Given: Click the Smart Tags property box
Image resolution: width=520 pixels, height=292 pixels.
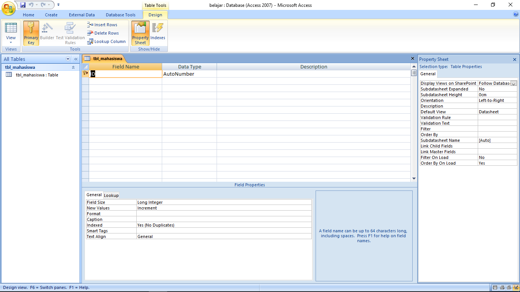Looking at the screenshot, I should coord(224,231).
